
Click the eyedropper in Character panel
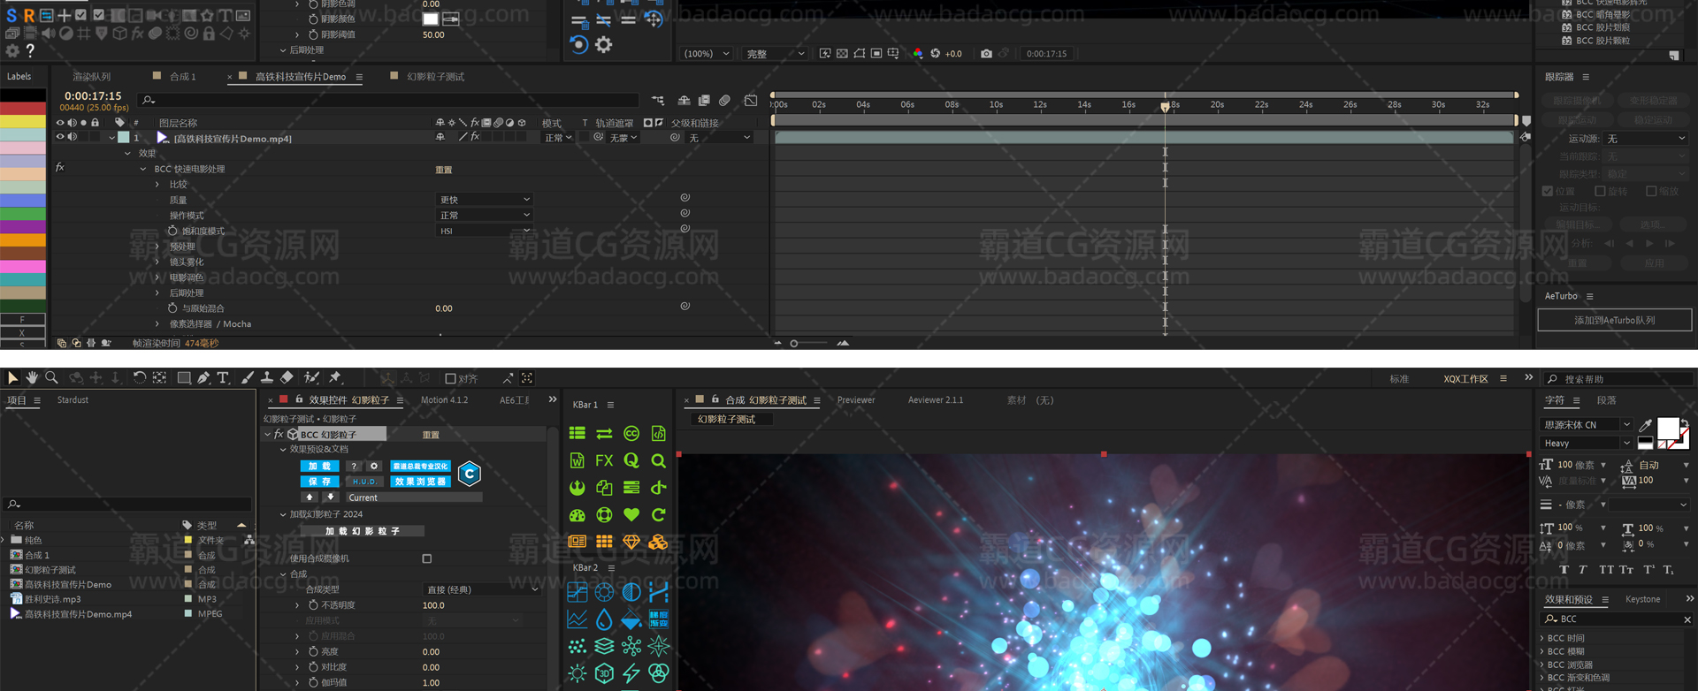(1645, 426)
